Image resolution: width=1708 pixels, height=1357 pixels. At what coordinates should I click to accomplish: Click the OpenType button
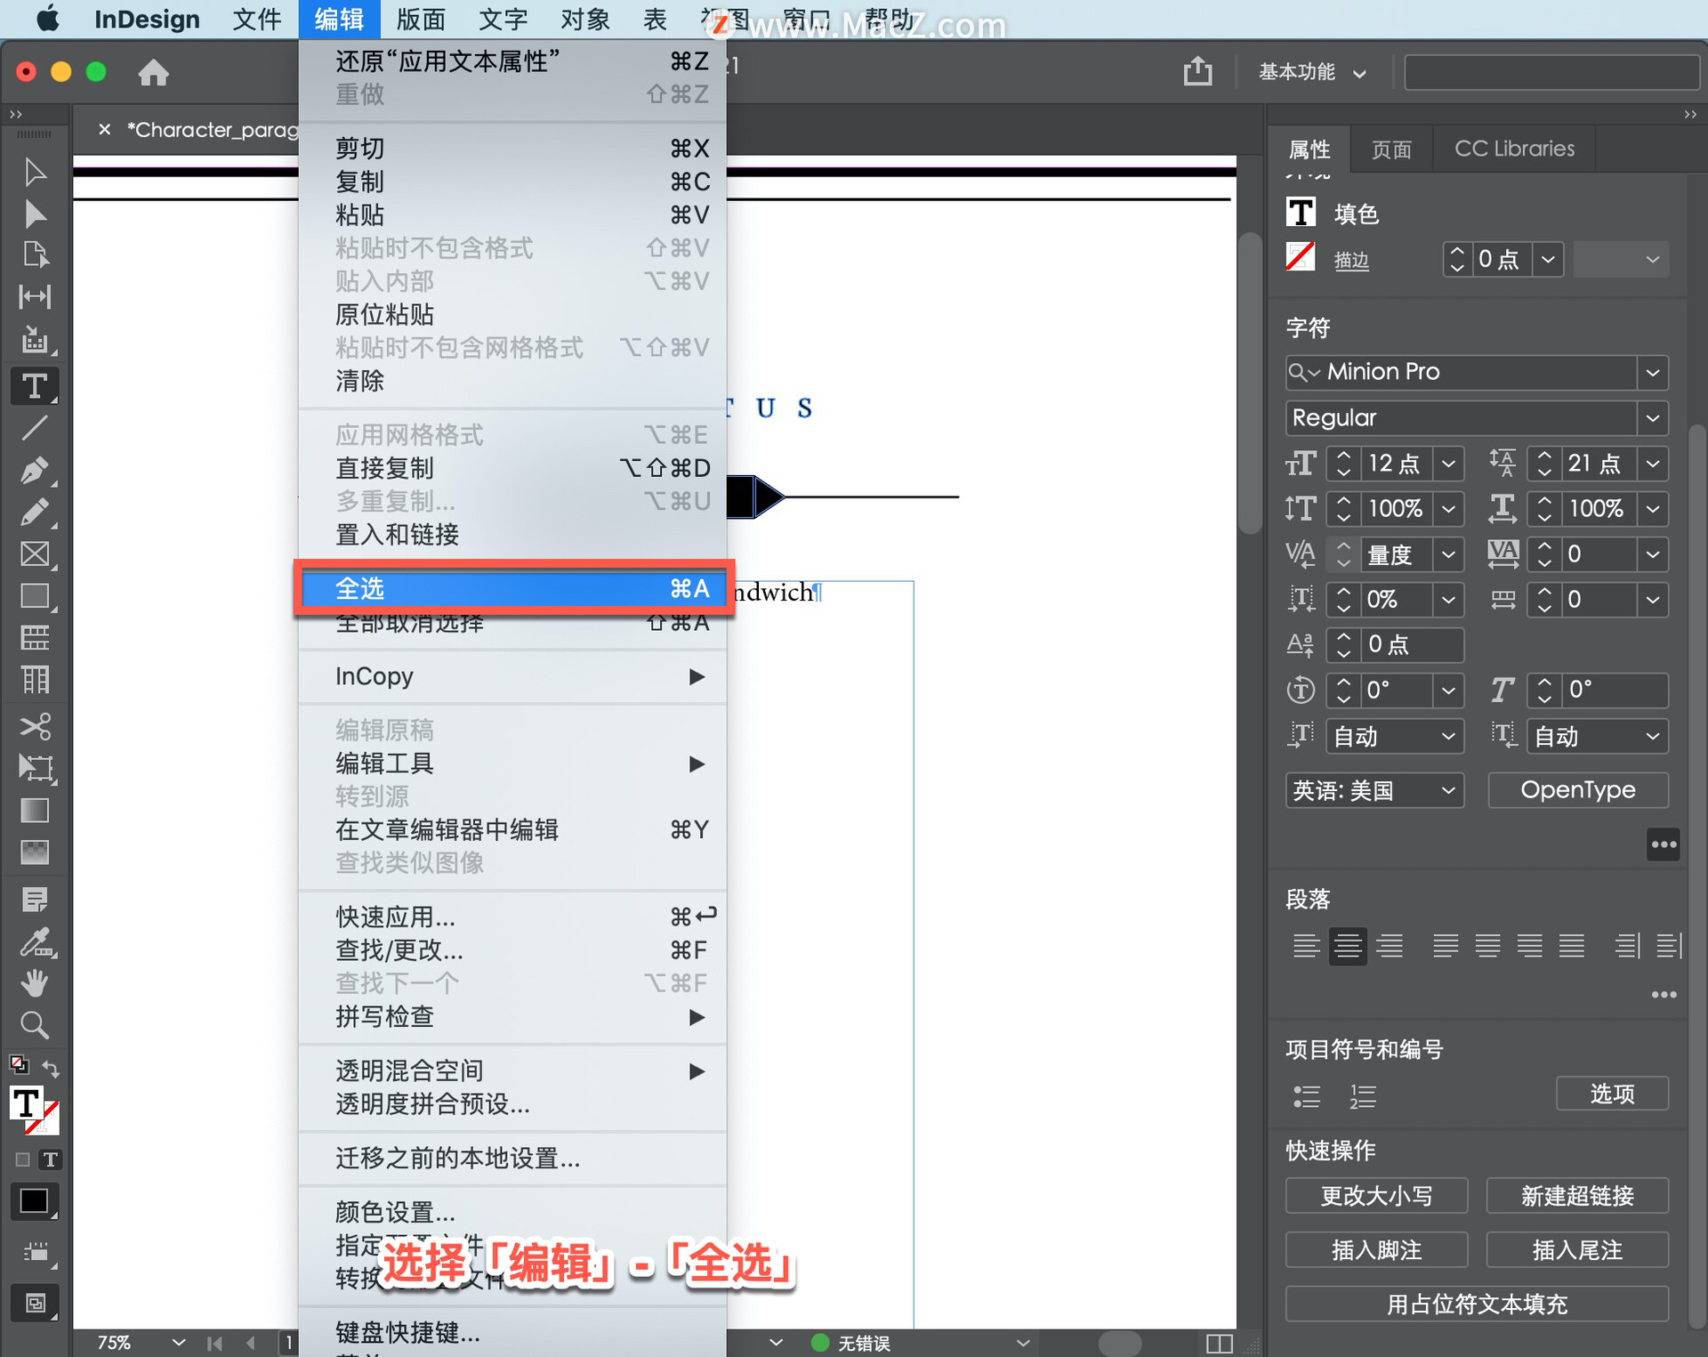(1577, 790)
